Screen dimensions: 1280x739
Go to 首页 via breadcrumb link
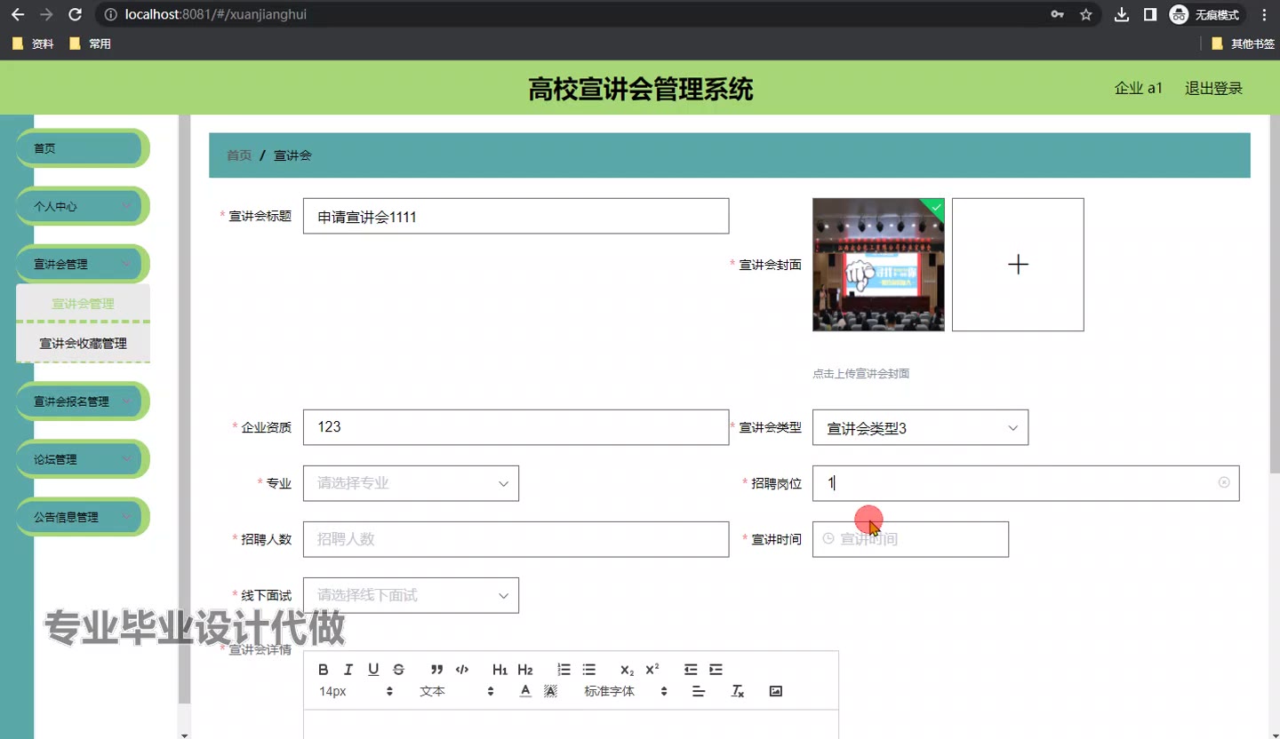239,155
